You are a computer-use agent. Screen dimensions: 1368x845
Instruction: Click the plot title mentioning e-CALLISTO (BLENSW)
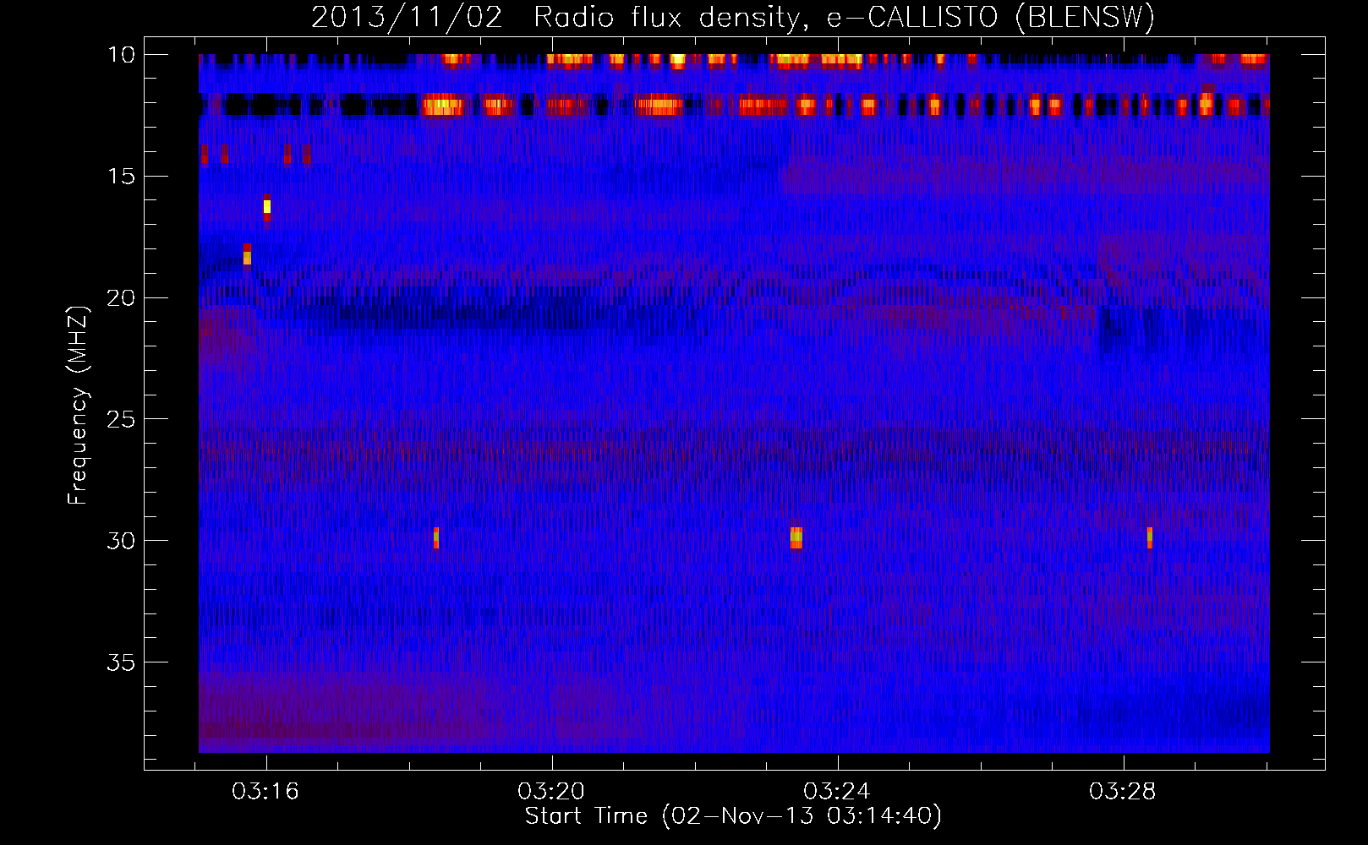pos(733,17)
